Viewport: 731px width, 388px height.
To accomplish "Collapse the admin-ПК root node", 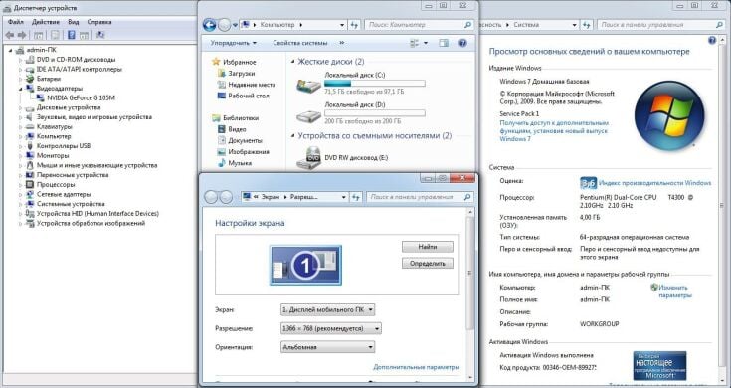I will [x=10, y=50].
